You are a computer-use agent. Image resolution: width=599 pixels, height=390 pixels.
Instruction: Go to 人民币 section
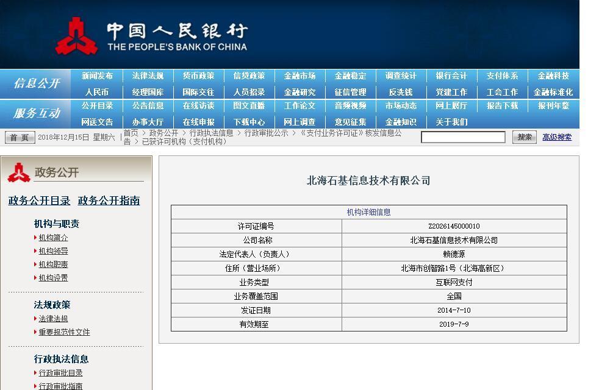tap(97, 93)
